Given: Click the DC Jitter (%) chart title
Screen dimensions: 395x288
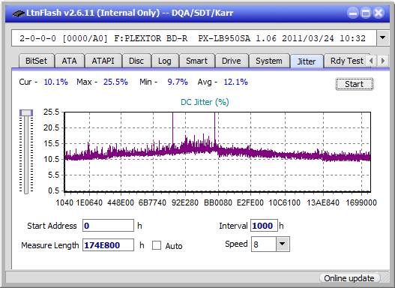Looking at the screenshot, I should (205, 102).
